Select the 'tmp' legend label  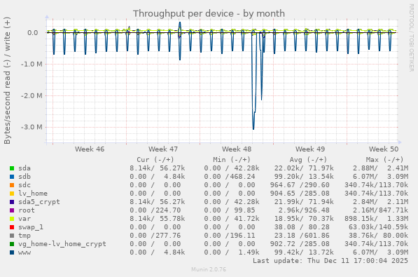tap(25, 236)
